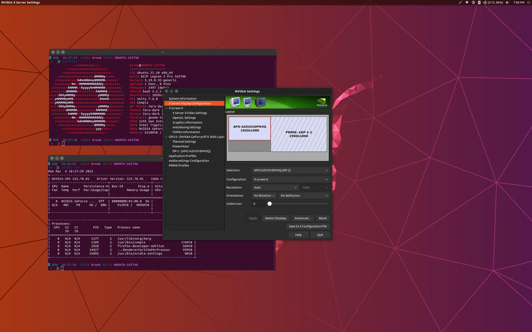Click the NVIDIA Settings window title
This screenshot has width=532, height=332.
coord(247,91)
